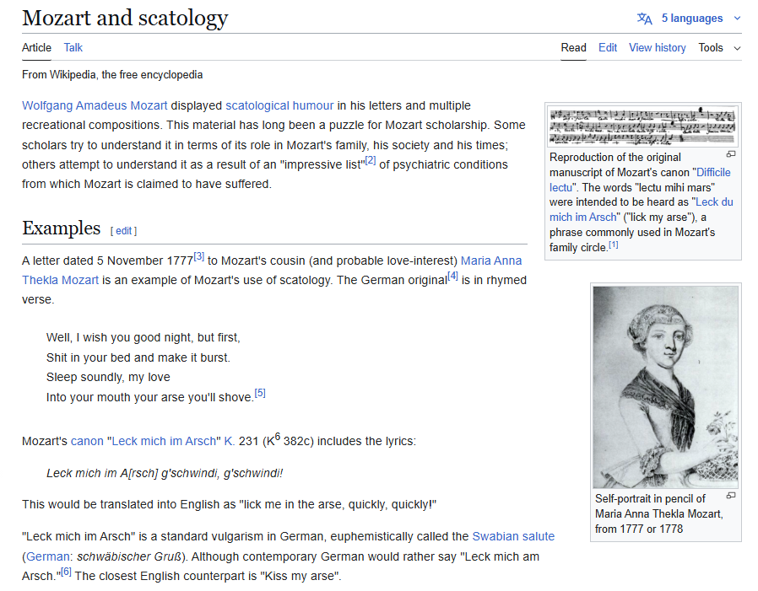Screen dimensions: 758x591
Task: Open the Edit tab
Action: click(x=608, y=48)
